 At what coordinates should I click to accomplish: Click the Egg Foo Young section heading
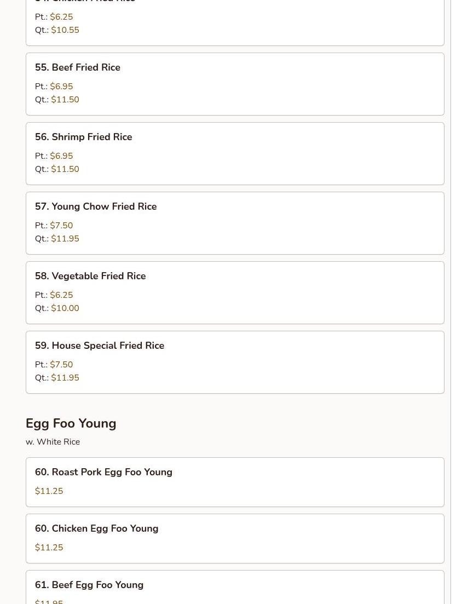71,423
